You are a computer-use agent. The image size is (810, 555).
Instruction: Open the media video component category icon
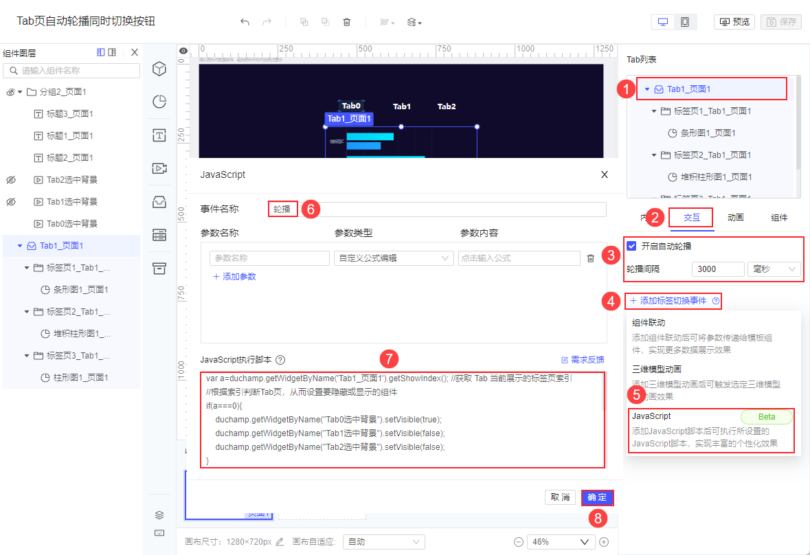[x=159, y=168]
